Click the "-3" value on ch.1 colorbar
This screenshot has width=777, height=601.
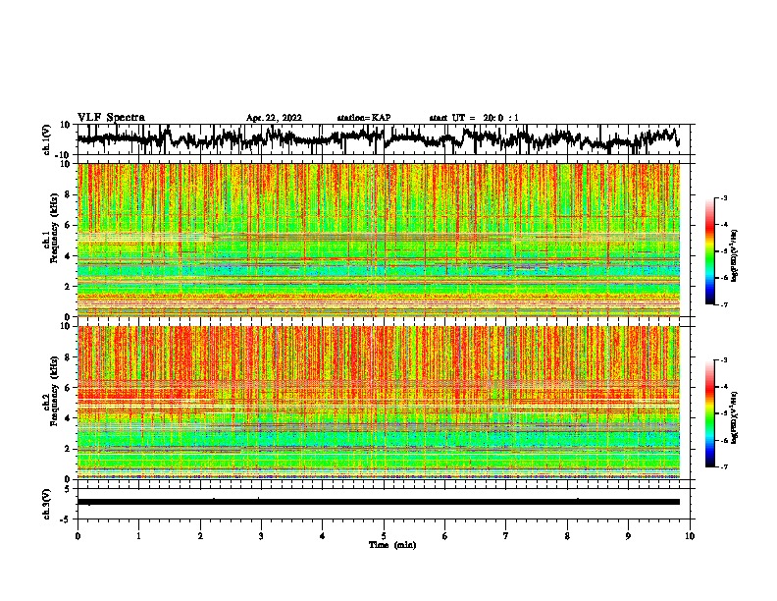724,197
